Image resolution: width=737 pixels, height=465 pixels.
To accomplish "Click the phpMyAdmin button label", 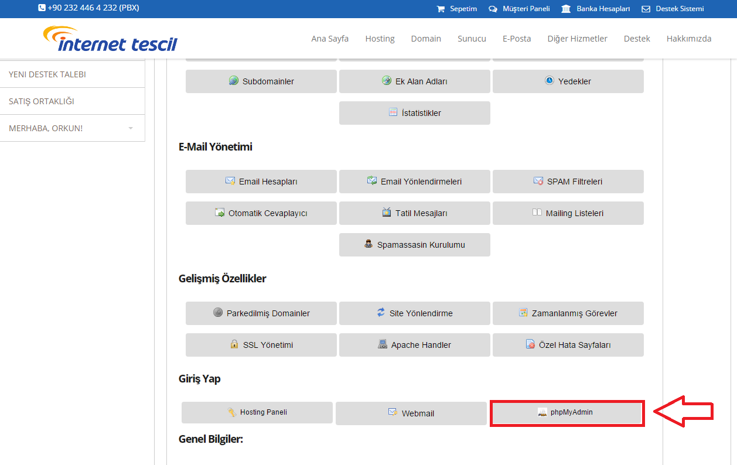I will (572, 412).
